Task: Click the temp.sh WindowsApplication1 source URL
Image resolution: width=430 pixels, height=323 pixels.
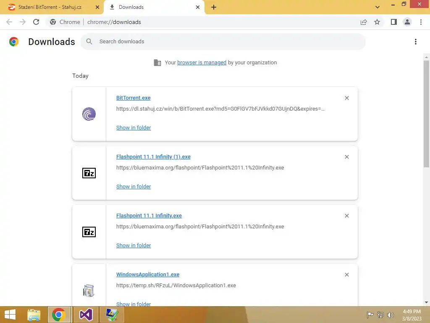Action: pyautogui.click(x=176, y=286)
